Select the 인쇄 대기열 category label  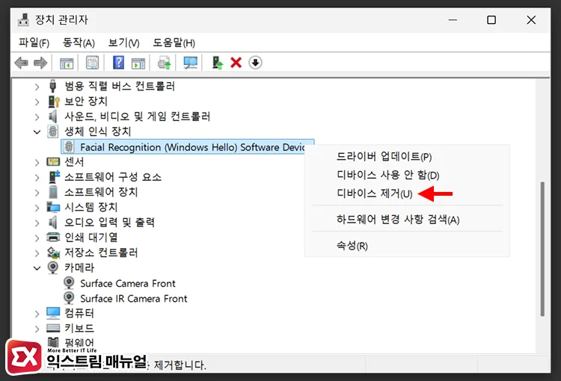[91, 237]
